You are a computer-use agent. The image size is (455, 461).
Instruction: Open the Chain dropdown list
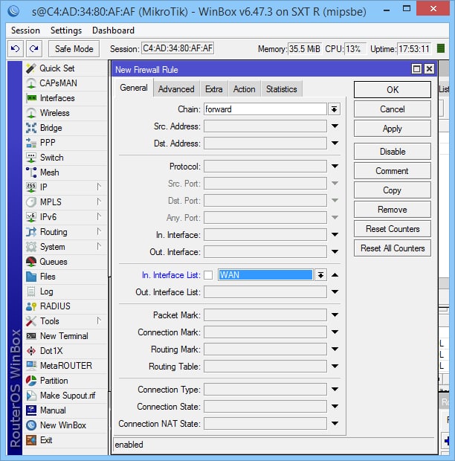[335, 109]
